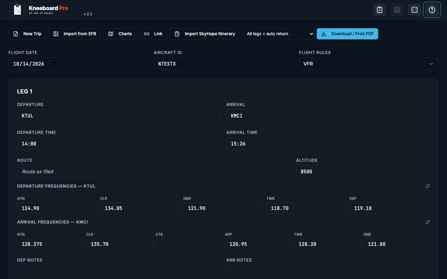Click arrival GND frequency 121.80
The height and width of the screenshot is (279, 447).
(x=397, y=244)
